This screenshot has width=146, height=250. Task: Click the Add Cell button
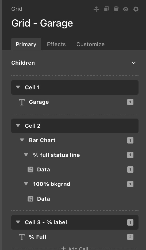pyautogui.click(x=75, y=248)
